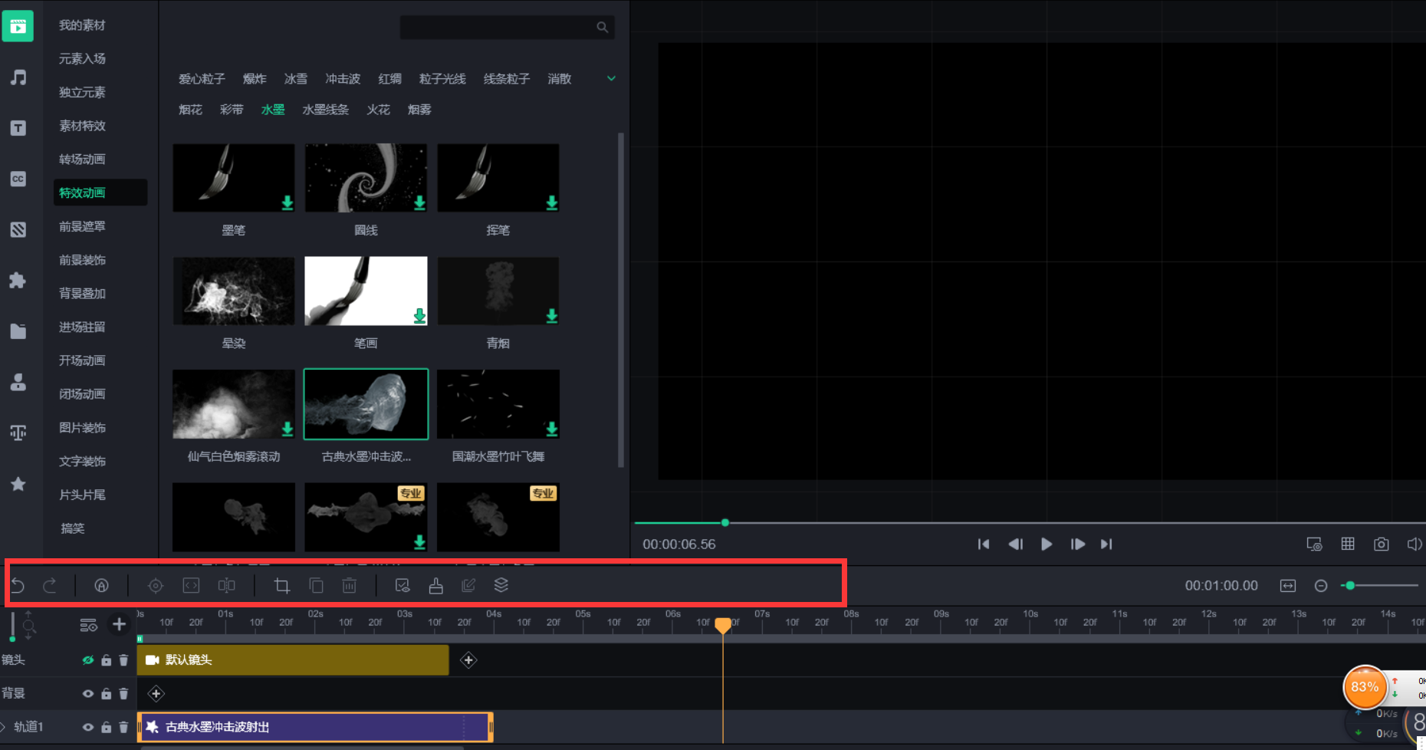Screen dimensions: 1426x750
Task: Click the timeline zoom slider handle
Action: (1350, 586)
